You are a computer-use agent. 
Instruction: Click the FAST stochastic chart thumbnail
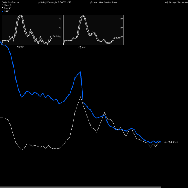click(32, 30)
